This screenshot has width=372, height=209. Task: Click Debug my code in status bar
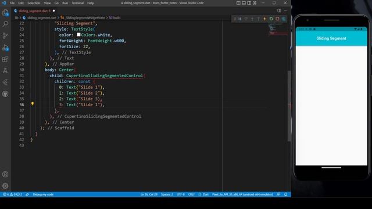(x=43, y=194)
